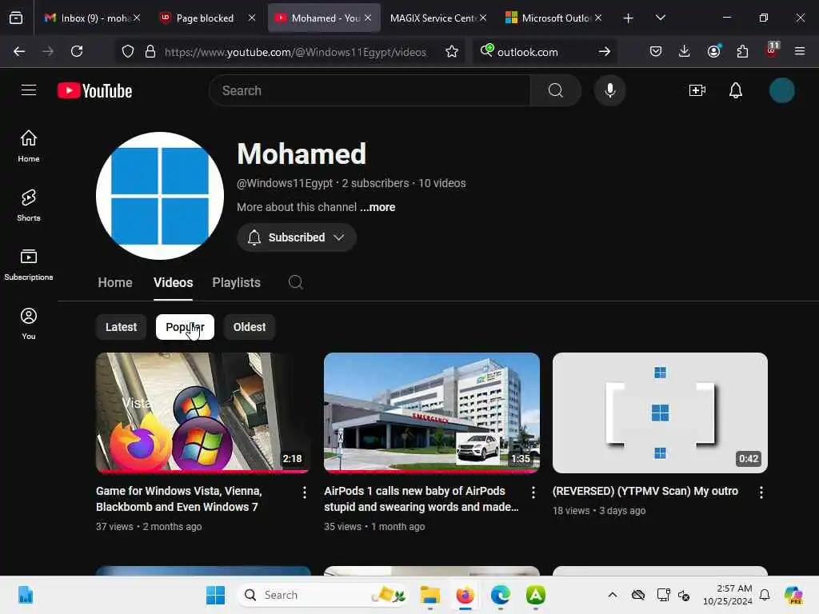Open the YouTube hamburger guide menu

pyautogui.click(x=29, y=90)
